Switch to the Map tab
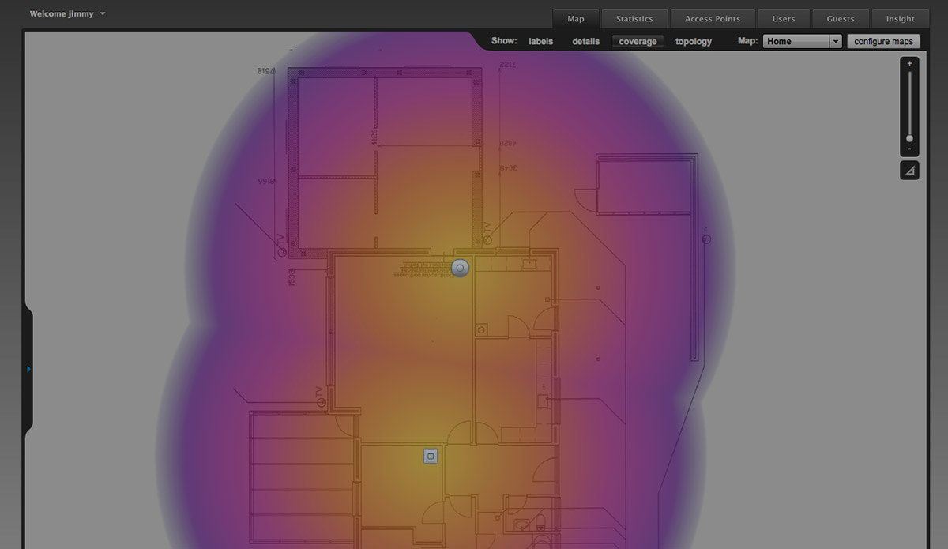Viewport: 948px width, 549px height. tap(576, 19)
